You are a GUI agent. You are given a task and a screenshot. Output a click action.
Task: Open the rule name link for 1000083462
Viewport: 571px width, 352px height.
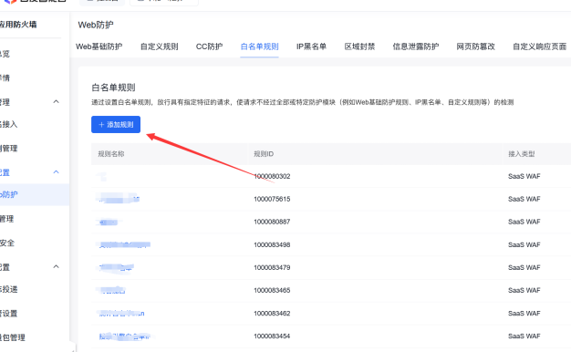121,313
